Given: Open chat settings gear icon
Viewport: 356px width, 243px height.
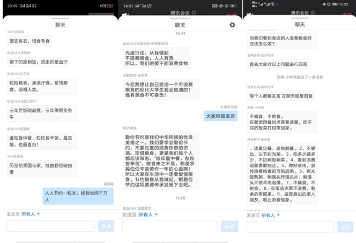Looking at the screenshot, I should pyautogui.click(x=232, y=25).
